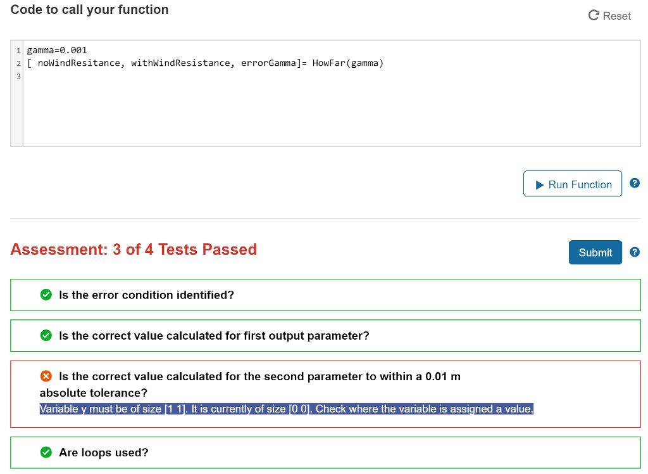Click green check icon for first output test
Viewport: 648px width, 474px height.
[x=46, y=335]
